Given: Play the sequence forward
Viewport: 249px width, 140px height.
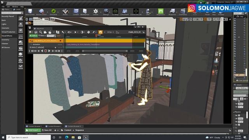Looking at the screenshot, I should (49, 51).
